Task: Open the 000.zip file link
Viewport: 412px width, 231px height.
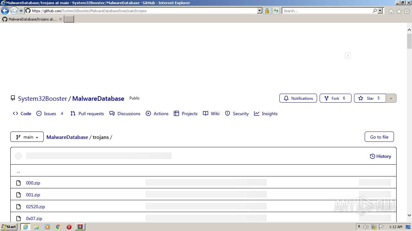Action: pyautogui.click(x=33, y=183)
